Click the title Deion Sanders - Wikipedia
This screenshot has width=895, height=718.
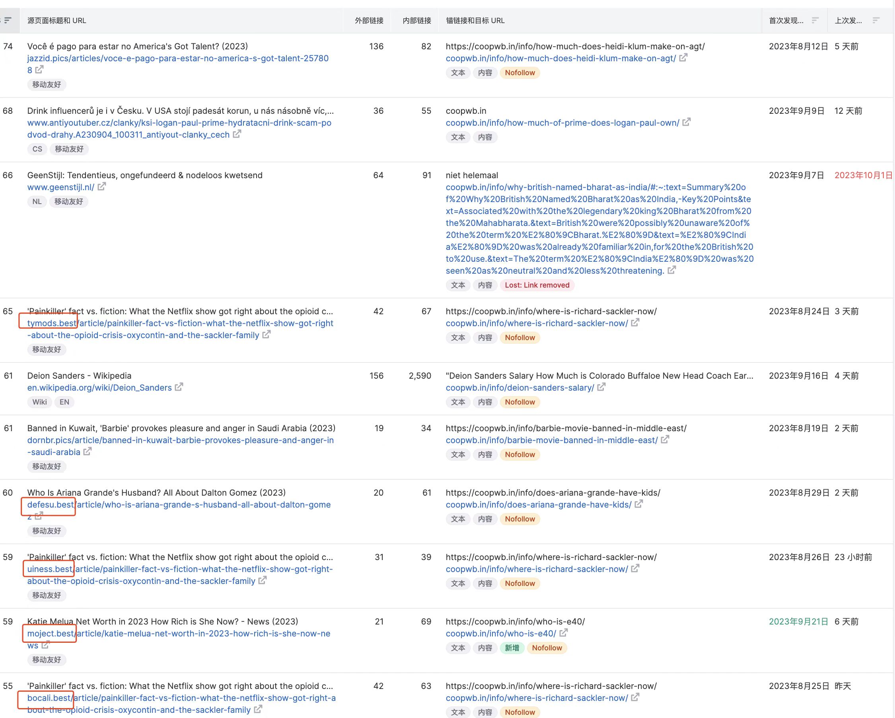point(79,376)
